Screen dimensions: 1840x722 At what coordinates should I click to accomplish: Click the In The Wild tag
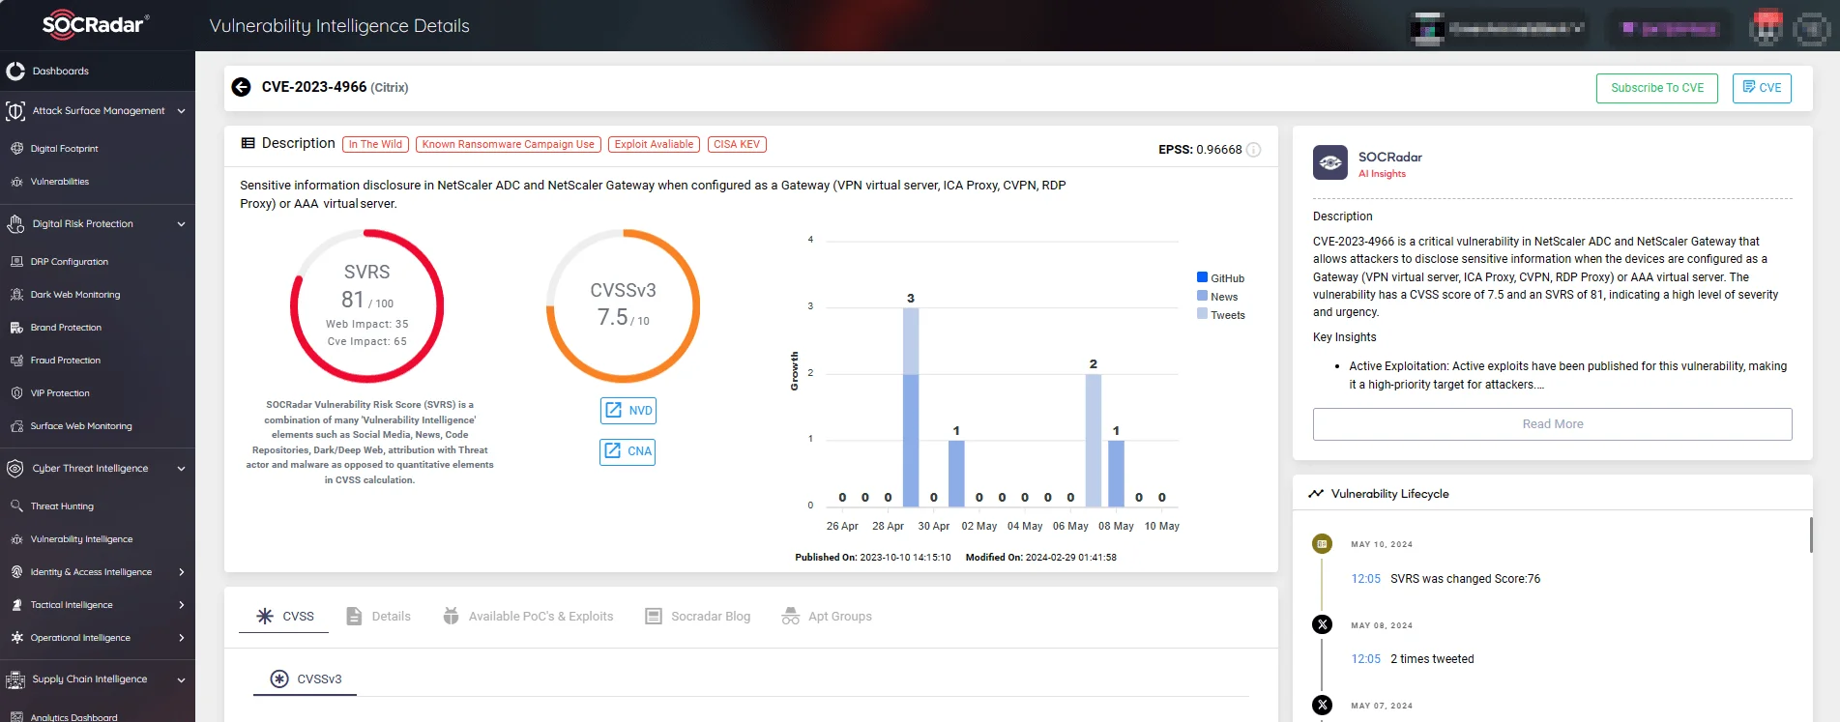[x=375, y=144]
